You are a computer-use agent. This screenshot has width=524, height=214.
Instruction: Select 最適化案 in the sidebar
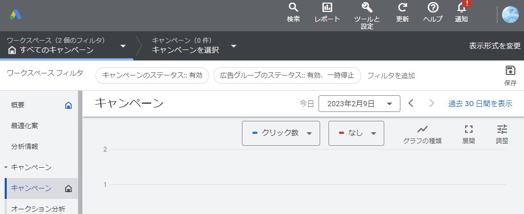[25, 125]
